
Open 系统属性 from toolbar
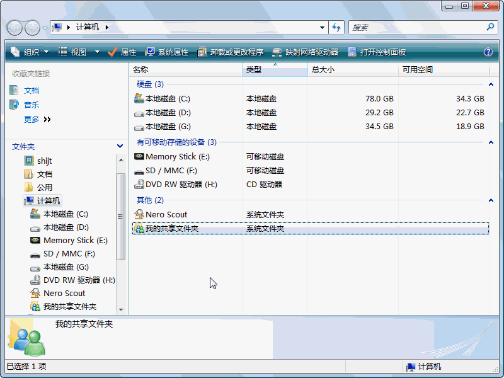pyautogui.click(x=166, y=52)
